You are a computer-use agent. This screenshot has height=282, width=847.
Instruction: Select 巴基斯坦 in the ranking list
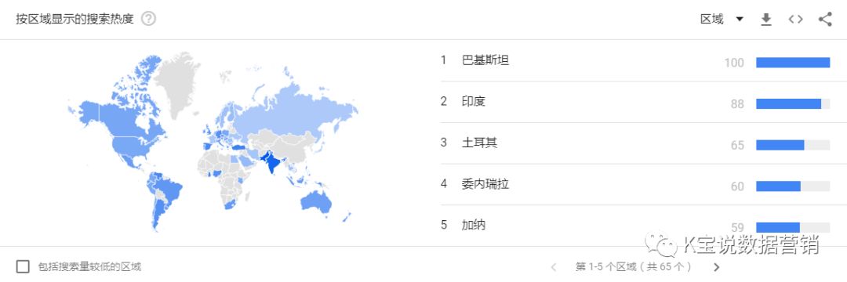pyautogui.click(x=485, y=60)
